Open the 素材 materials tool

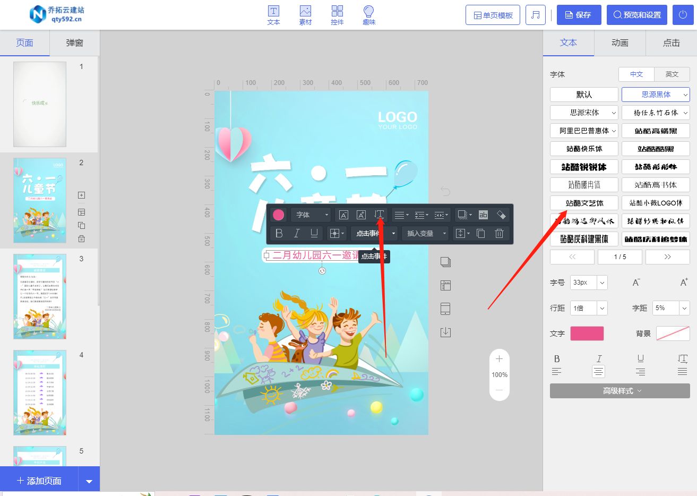[305, 15]
